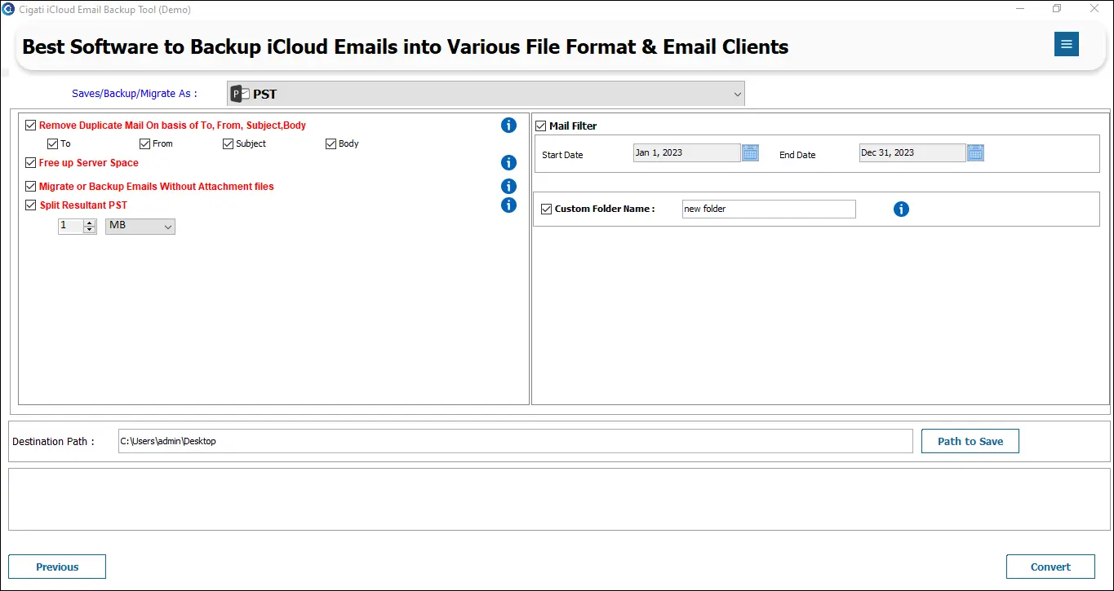The image size is (1114, 591).
Task: Toggle the Mail Filter checkbox
Action: coord(541,126)
